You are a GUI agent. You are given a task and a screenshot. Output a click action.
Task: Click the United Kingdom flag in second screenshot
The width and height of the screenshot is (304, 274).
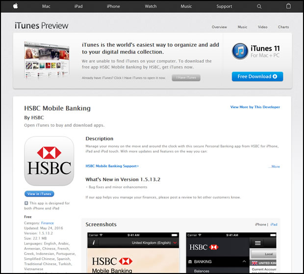tap(254, 263)
